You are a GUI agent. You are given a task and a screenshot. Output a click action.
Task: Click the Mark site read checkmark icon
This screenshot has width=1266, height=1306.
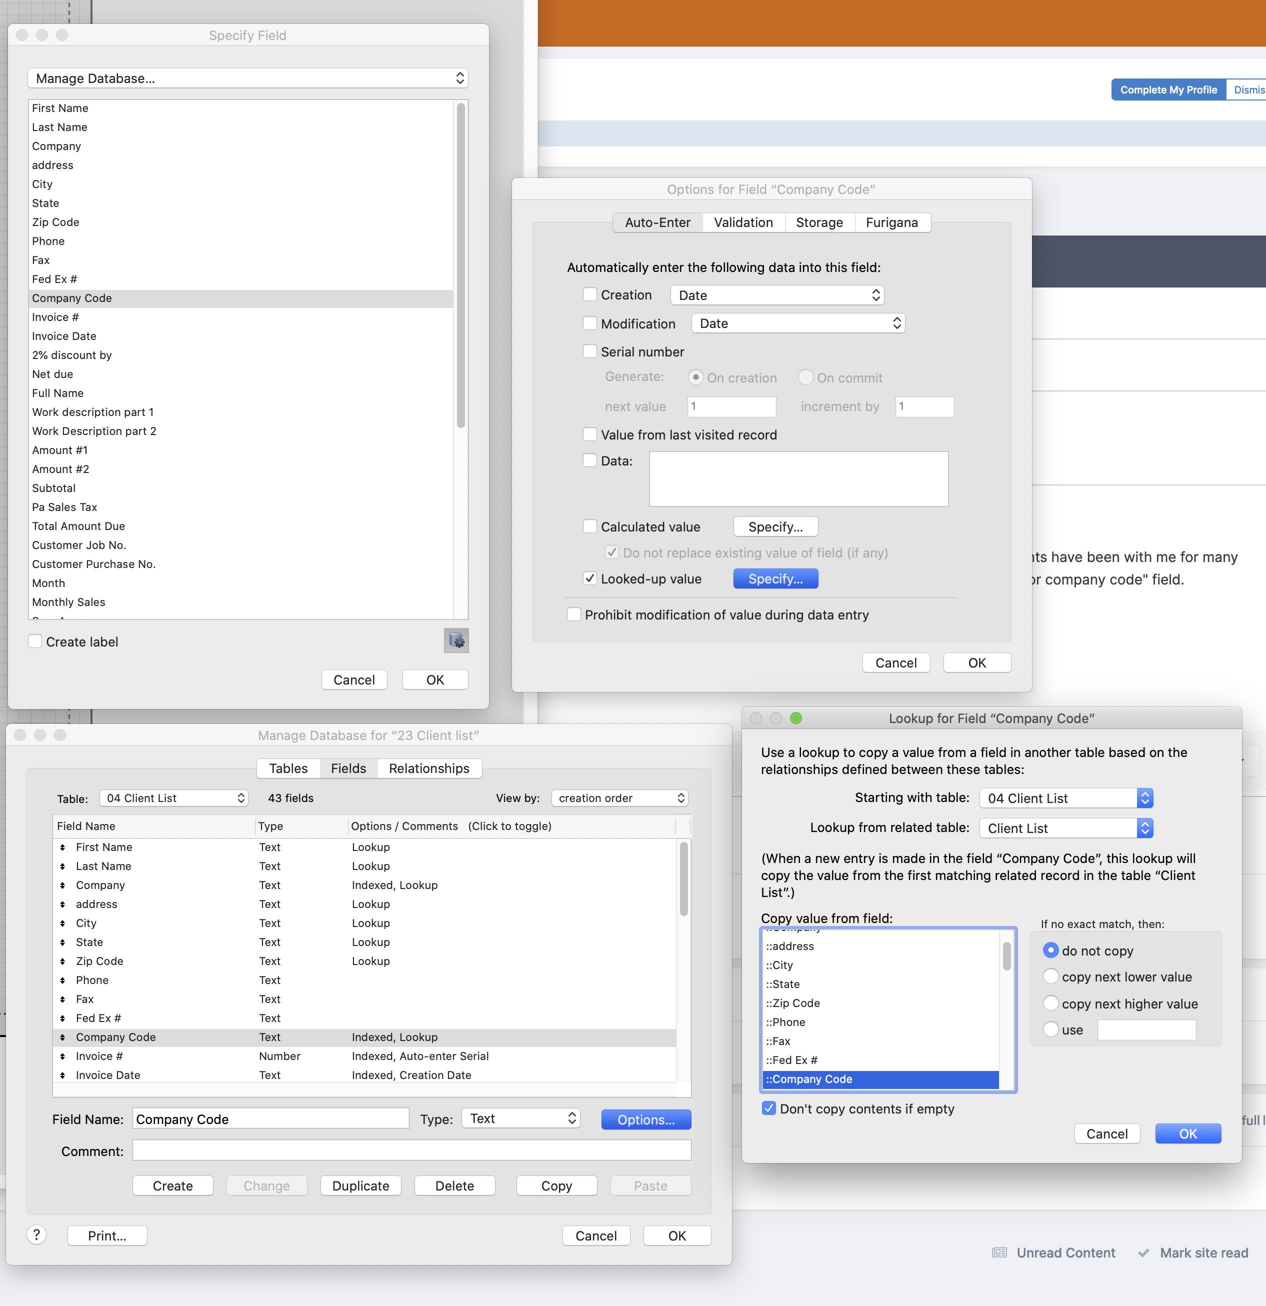click(x=1143, y=1252)
